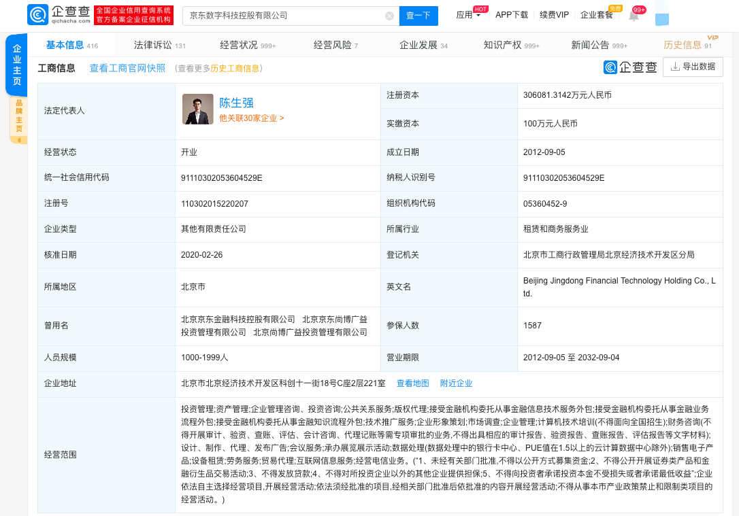
Task: Switch to 经营状况 tab
Action: (248, 45)
